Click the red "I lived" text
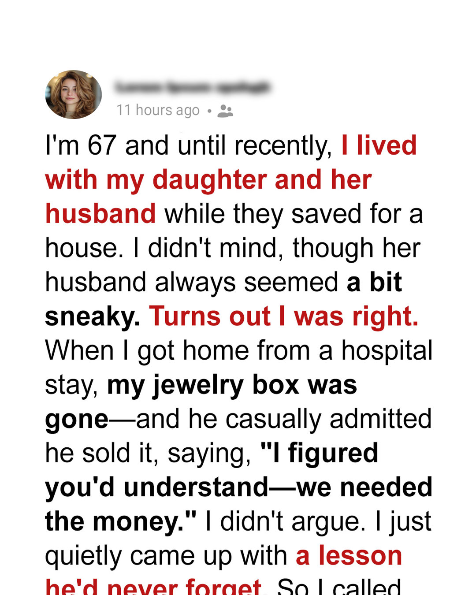Screen dimensions: 476x595 pos(379,145)
